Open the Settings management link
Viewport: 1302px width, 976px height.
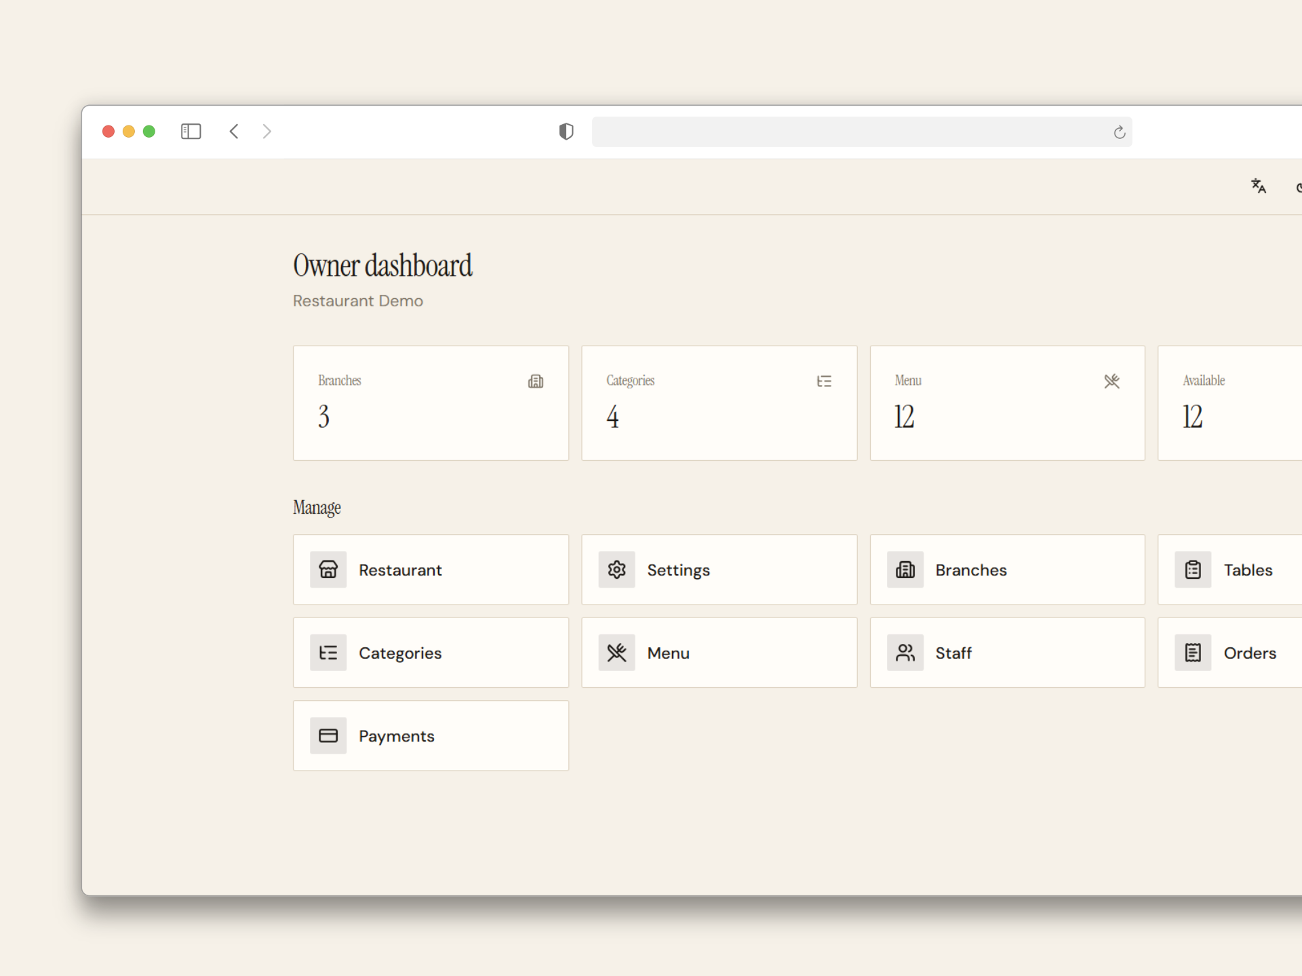719,569
